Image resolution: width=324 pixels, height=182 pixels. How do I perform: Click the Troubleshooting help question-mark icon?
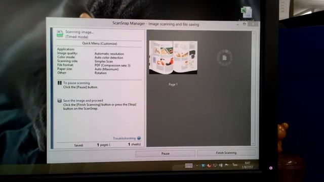point(139,138)
